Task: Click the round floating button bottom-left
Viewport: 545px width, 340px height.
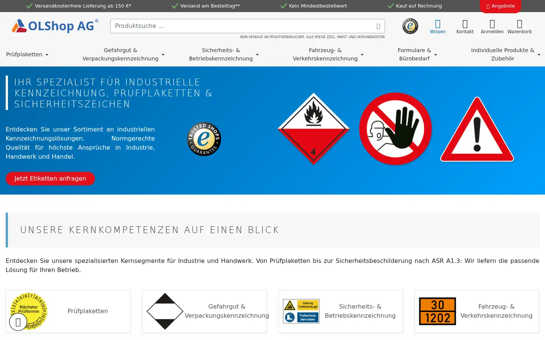Action: point(18,322)
